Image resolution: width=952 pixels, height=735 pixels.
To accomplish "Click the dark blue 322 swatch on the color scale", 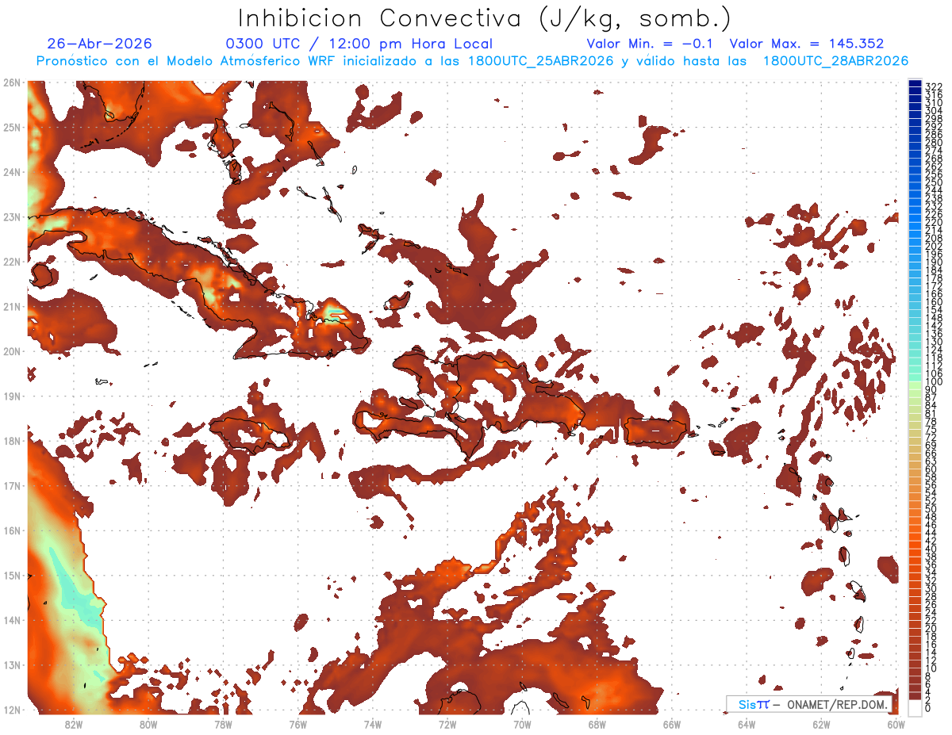I will click(916, 85).
